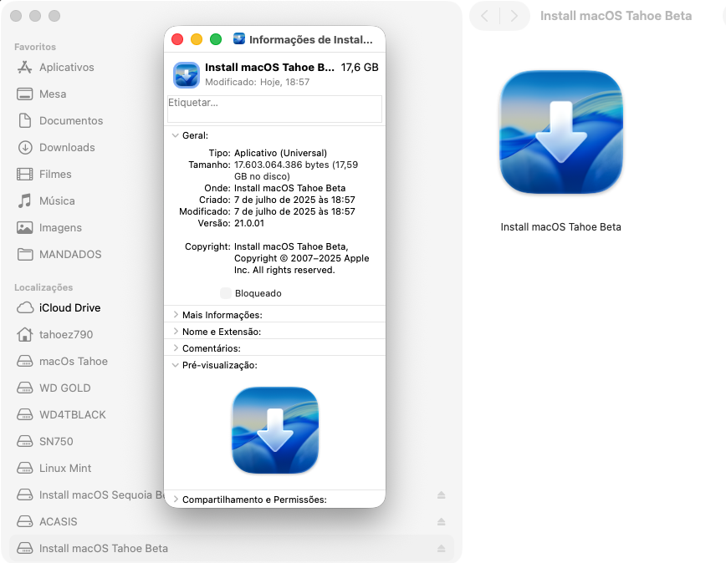Click 17,6 GB size in header
Screen dimensions: 726x563
click(360, 68)
